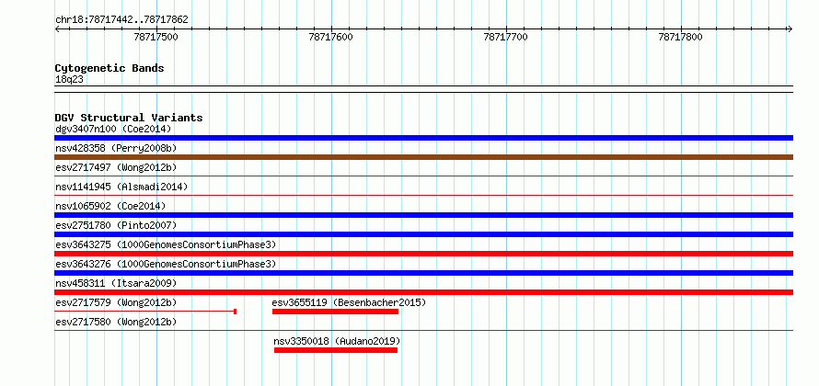
Task: Select the brown nsv428358 variant bar
Action: 423,157
